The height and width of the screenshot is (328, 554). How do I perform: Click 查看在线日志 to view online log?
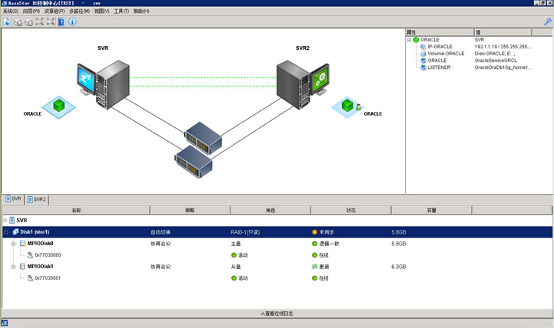click(277, 313)
